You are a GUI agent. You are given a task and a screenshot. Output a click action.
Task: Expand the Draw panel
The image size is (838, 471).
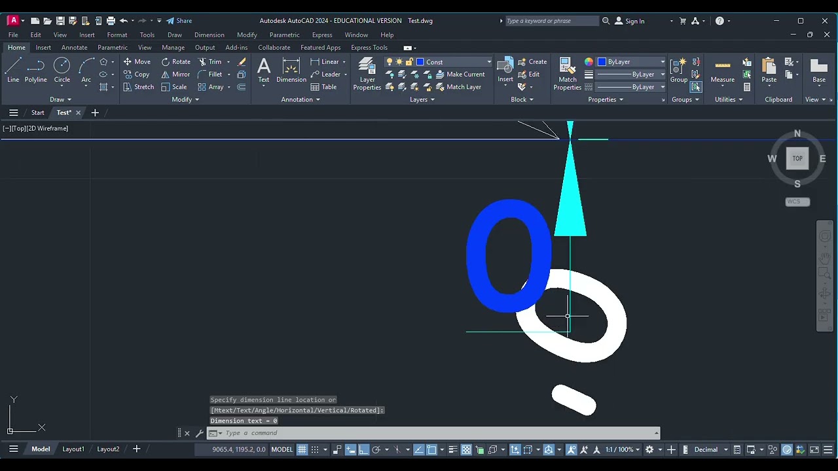(60, 99)
